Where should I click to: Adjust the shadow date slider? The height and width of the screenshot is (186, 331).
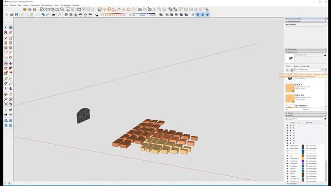113,15
